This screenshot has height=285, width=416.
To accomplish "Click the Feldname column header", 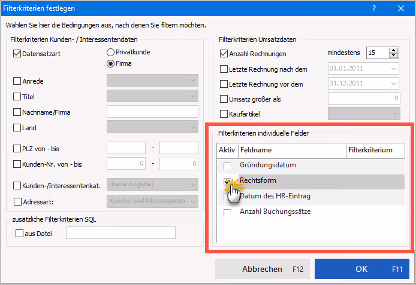I will (x=292, y=150).
